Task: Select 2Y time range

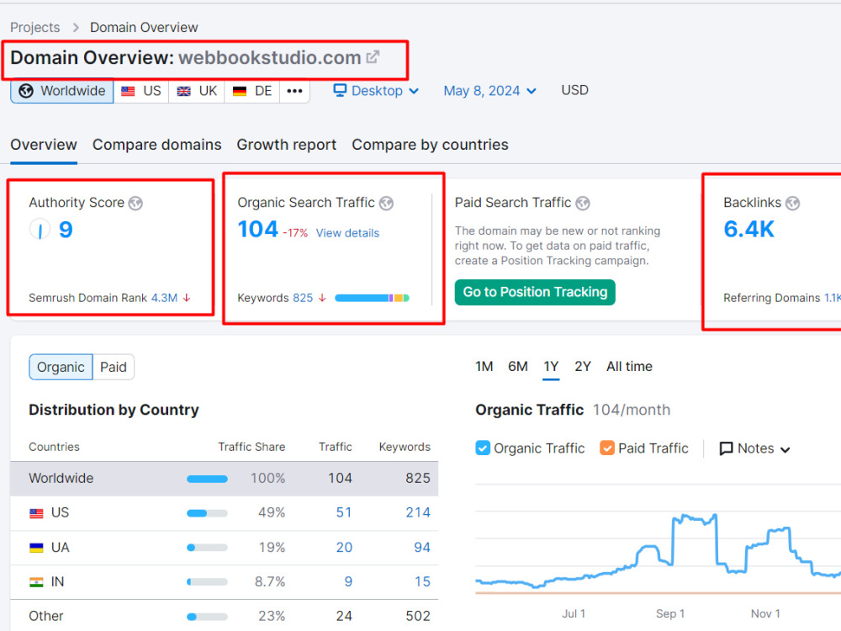Action: coord(583,367)
